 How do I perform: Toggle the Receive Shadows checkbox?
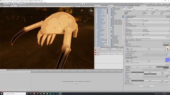[x=143, y=25]
